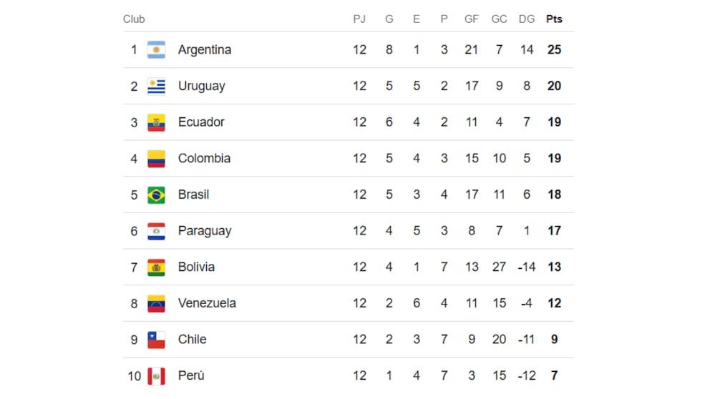Click the PJ column header
The width and height of the screenshot is (710, 399).
[359, 19]
